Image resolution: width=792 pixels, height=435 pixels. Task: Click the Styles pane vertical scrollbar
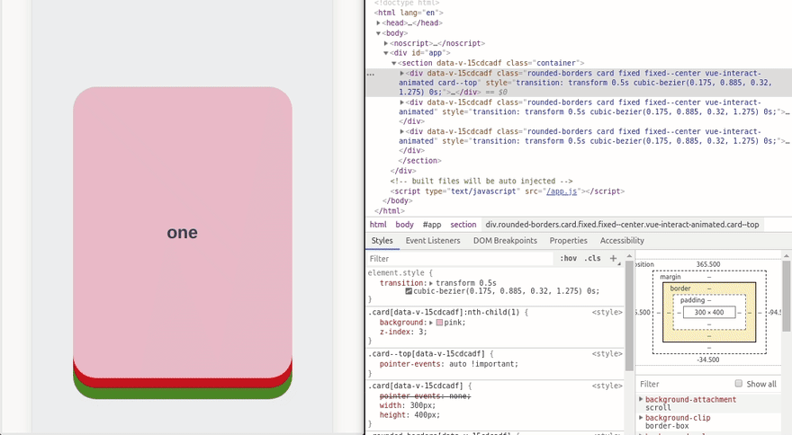(629, 315)
